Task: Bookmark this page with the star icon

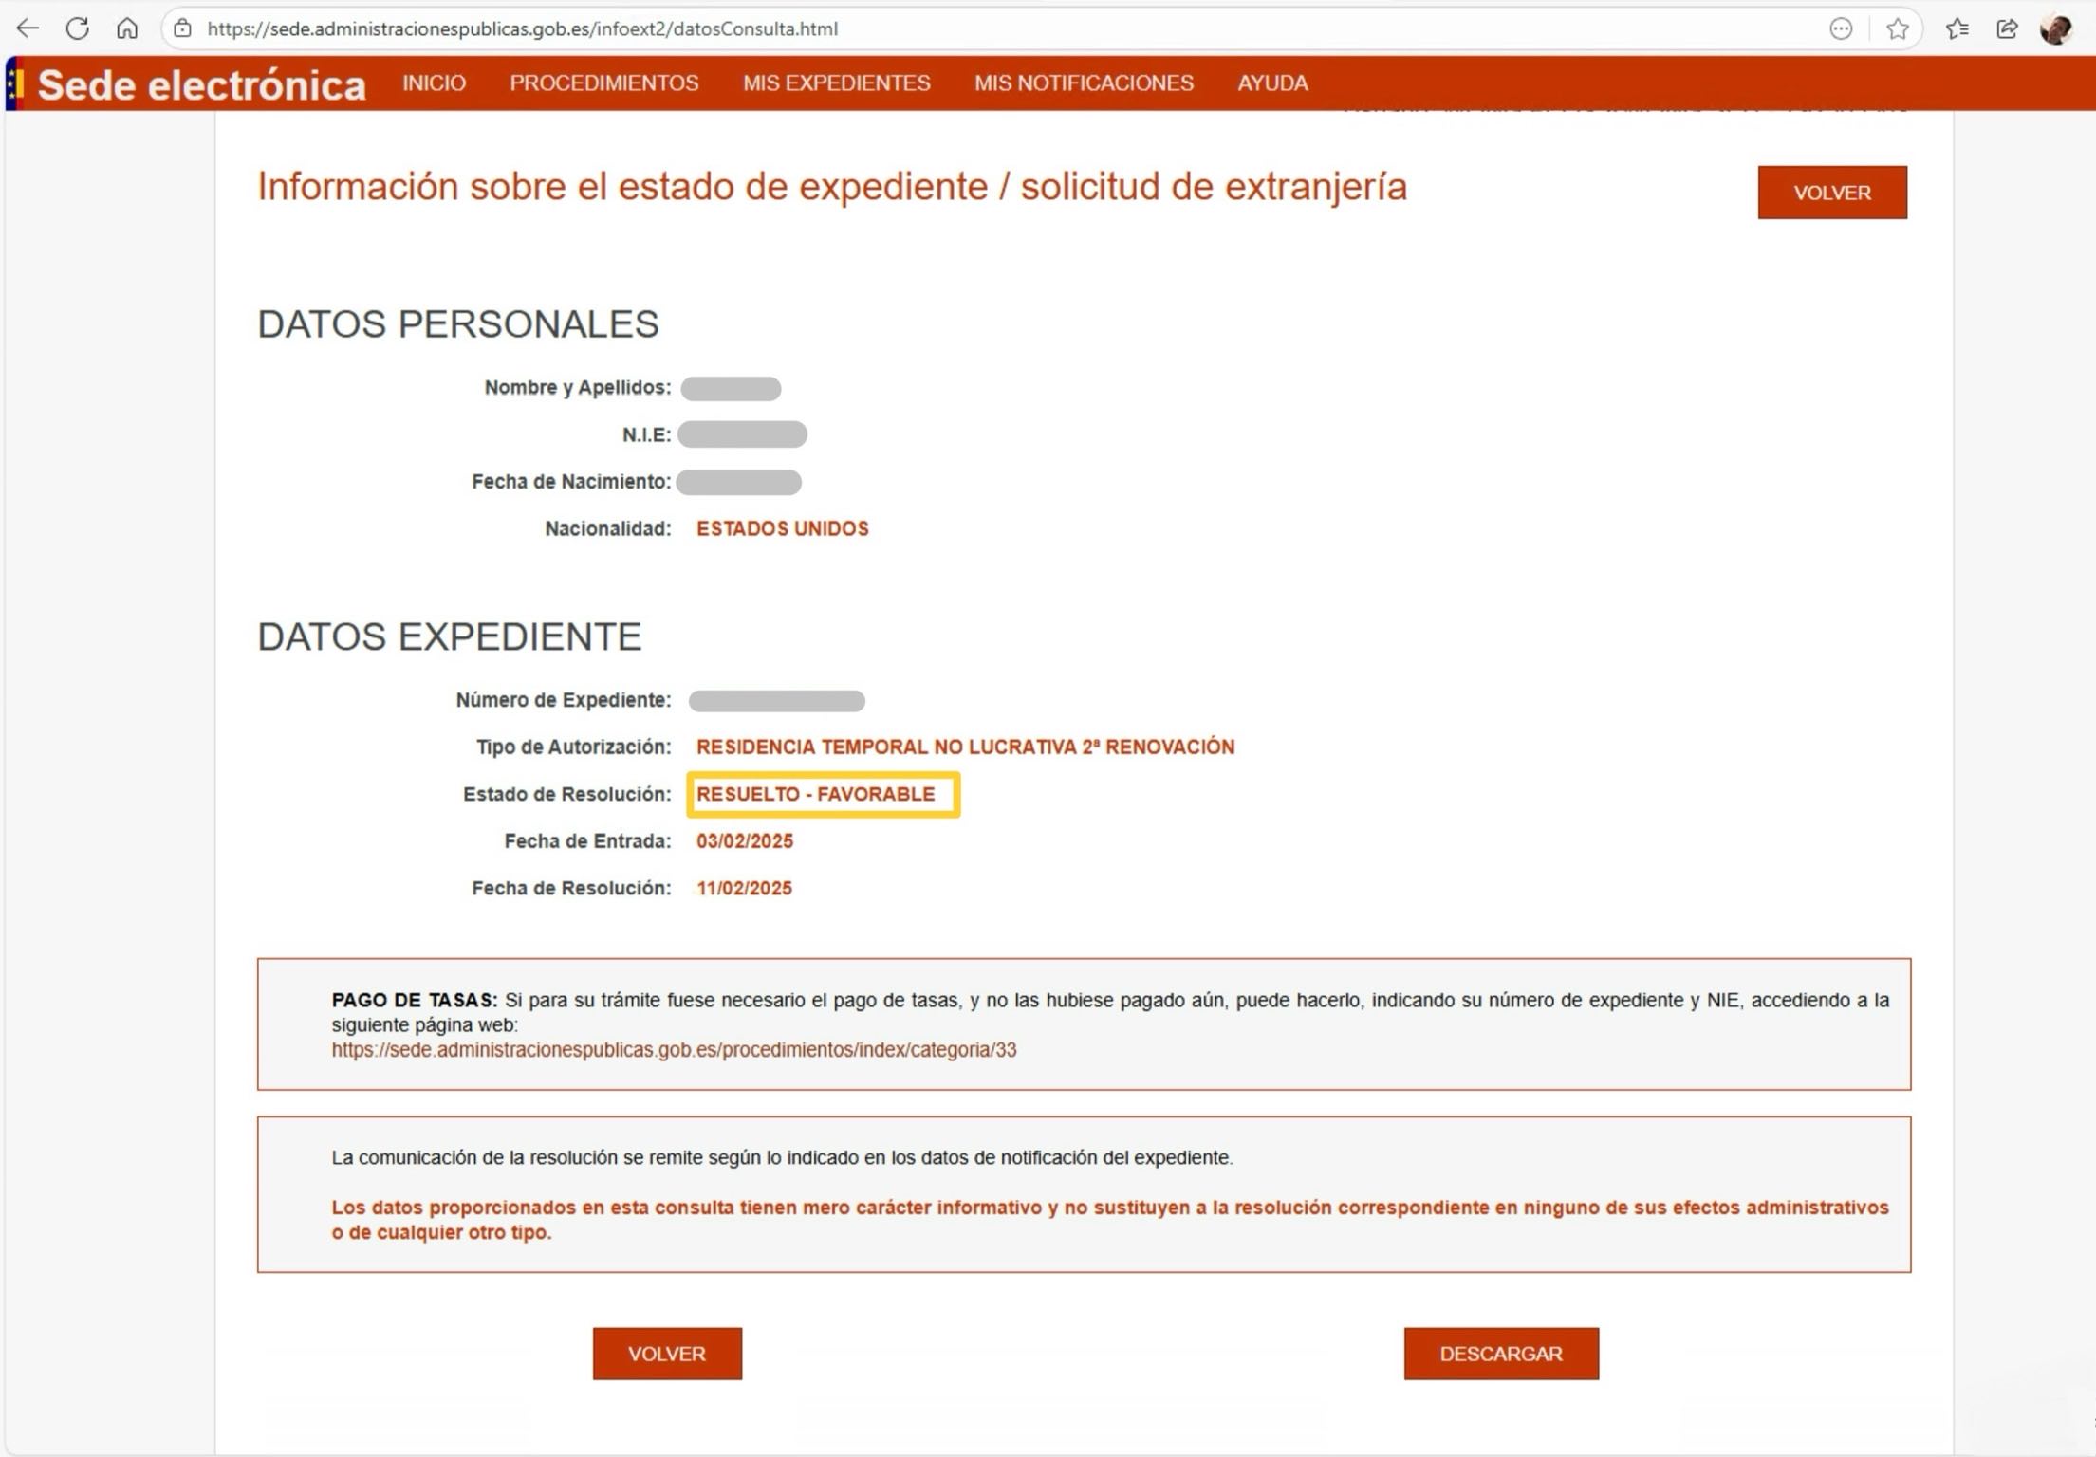Action: [x=1898, y=28]
